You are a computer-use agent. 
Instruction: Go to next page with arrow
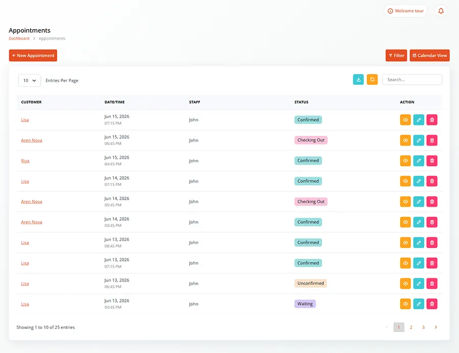[x=436, y=327]
